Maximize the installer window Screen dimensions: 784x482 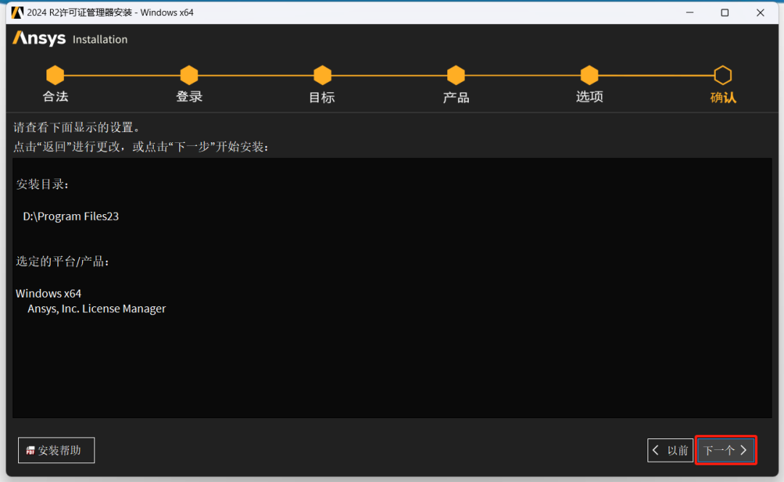coord(724,12)
